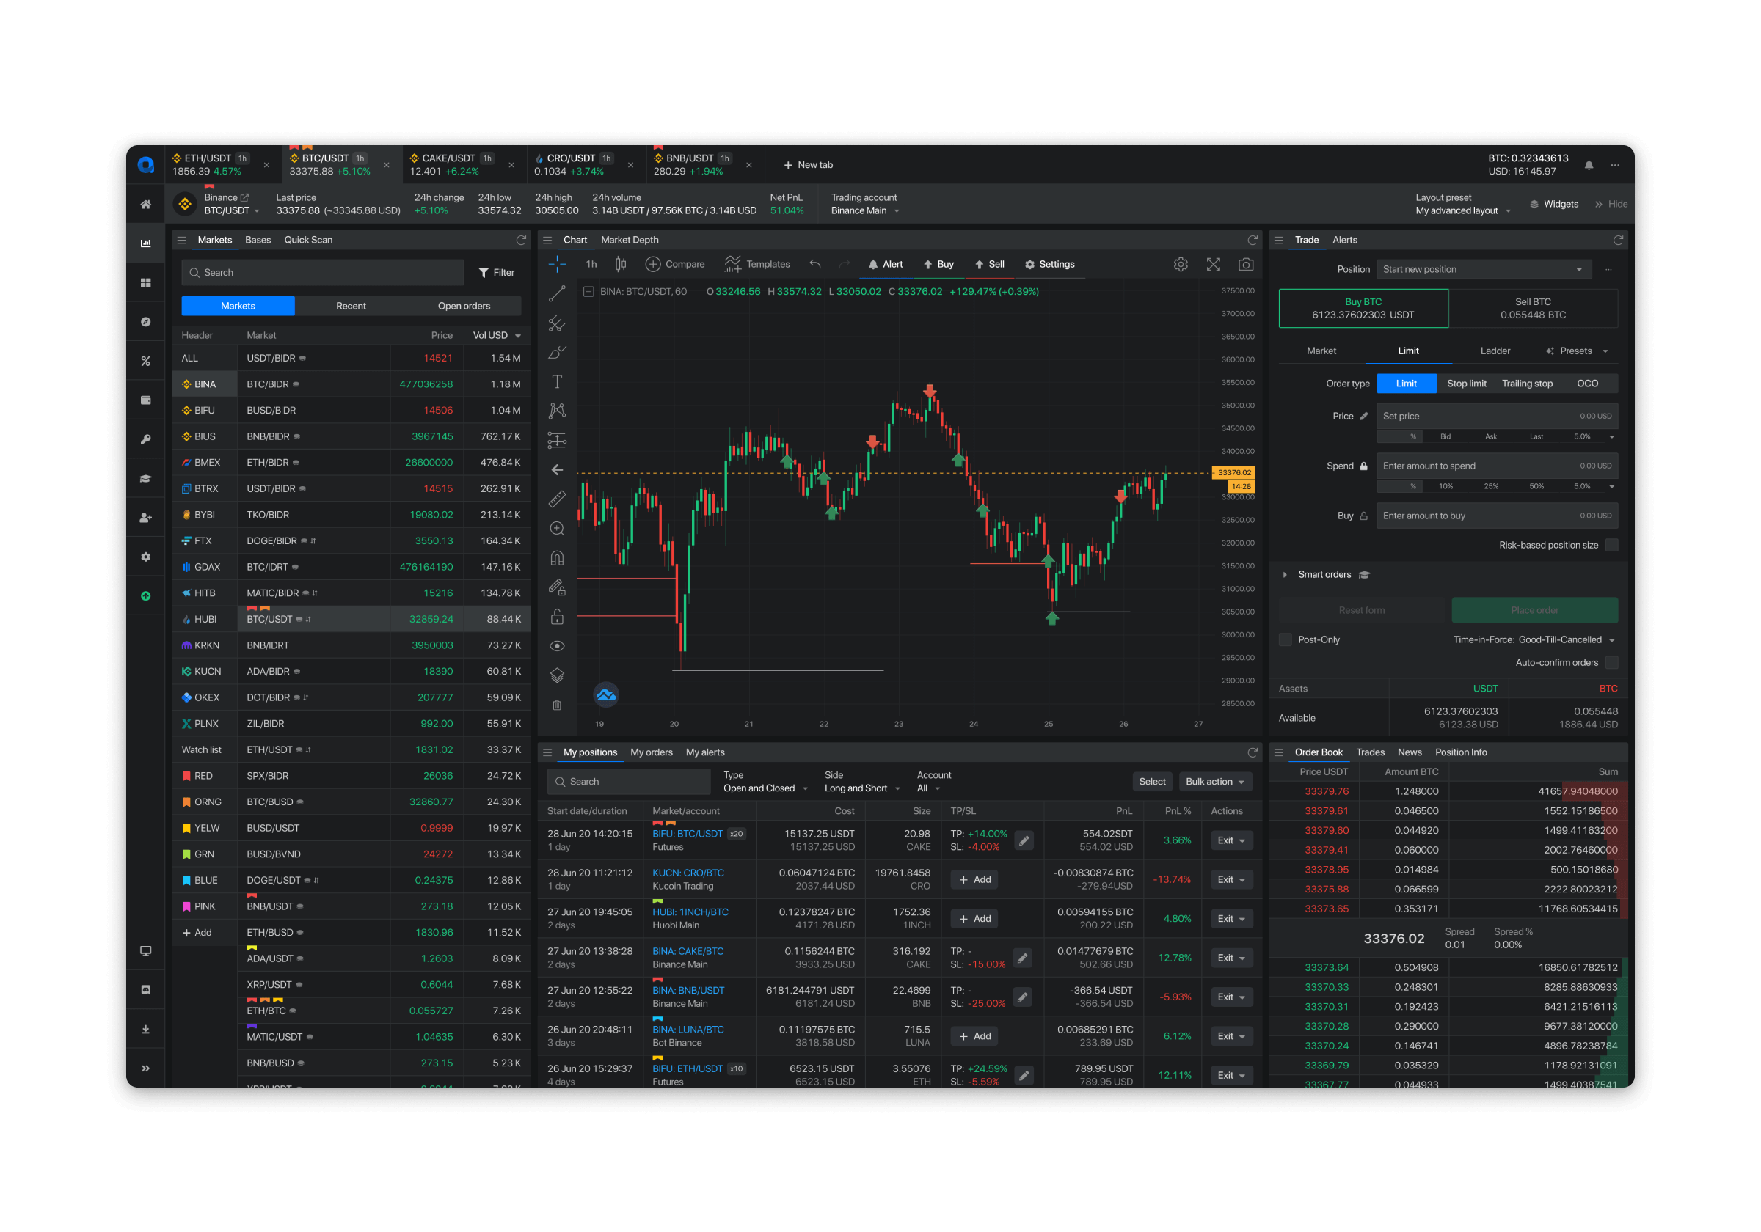Select the zoom-in chart tool
The image size is (1761, 1232).
click(x=558, y=529)
